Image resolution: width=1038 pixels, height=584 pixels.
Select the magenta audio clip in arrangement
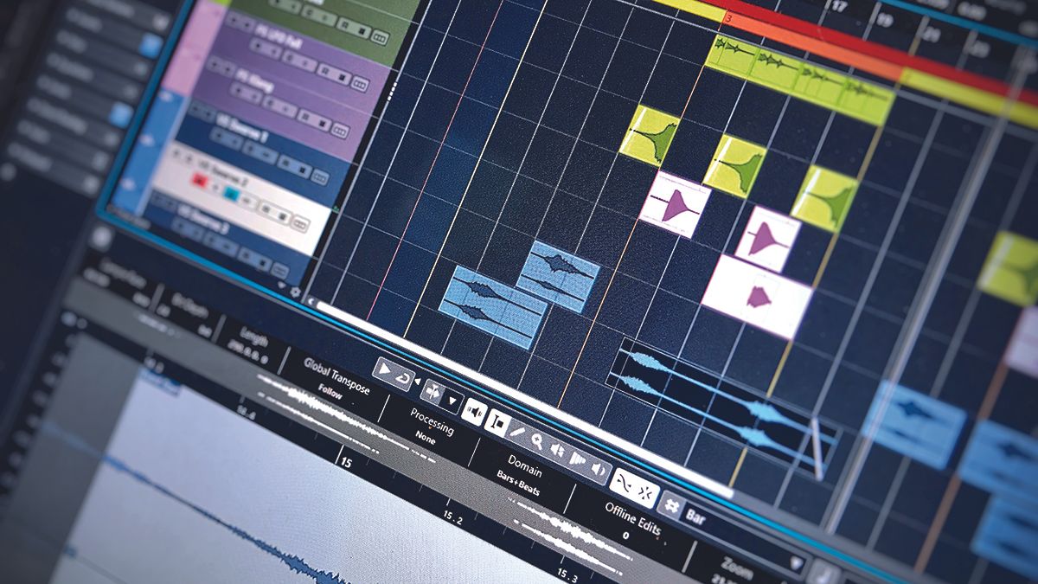(675, 205)
